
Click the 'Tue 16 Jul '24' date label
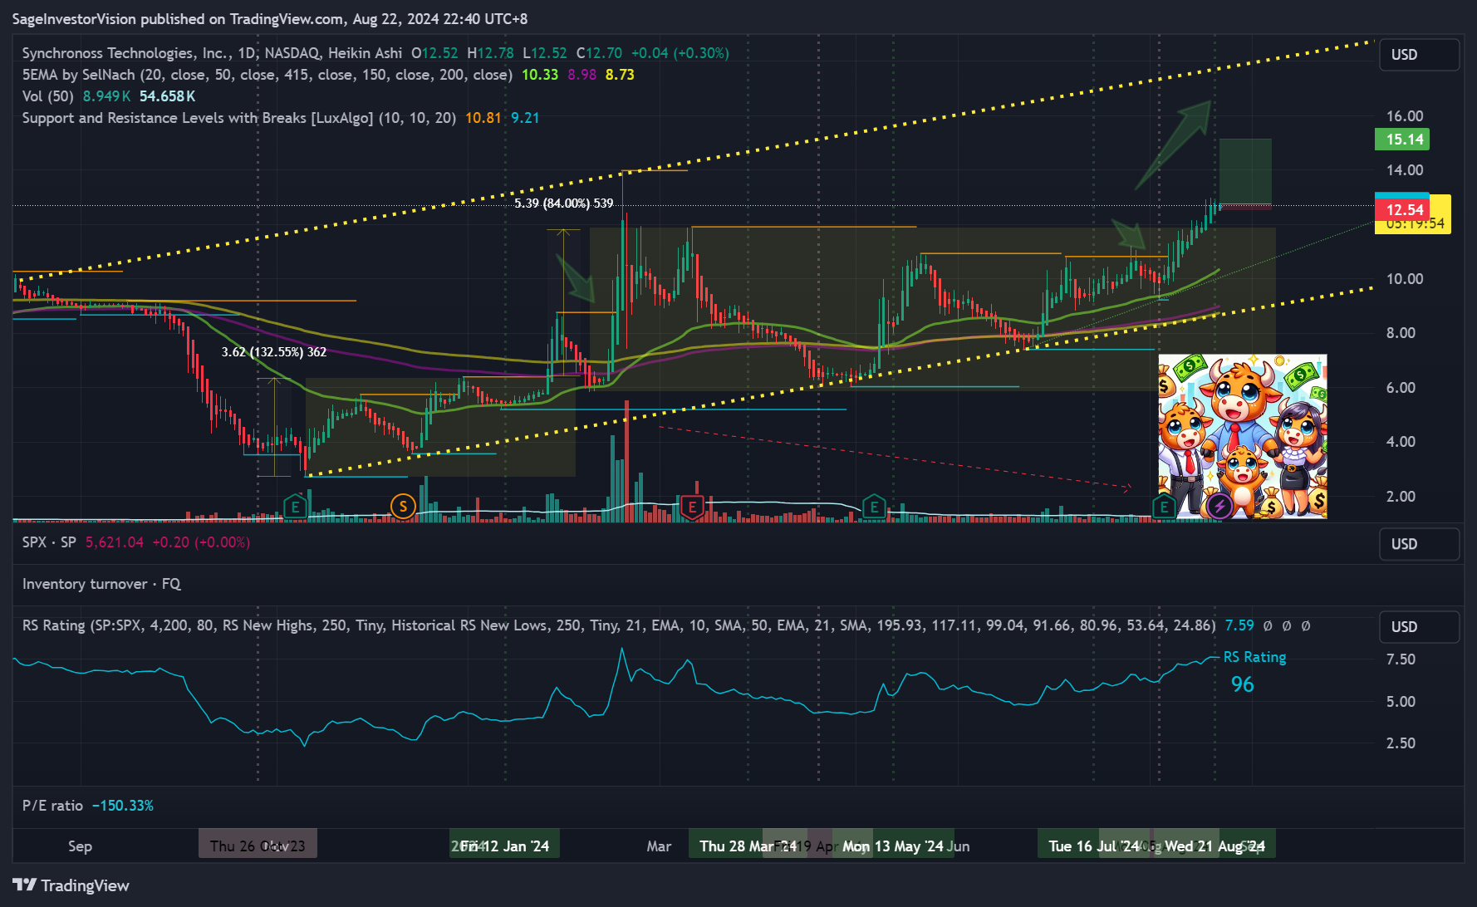tap(1093, 846)
